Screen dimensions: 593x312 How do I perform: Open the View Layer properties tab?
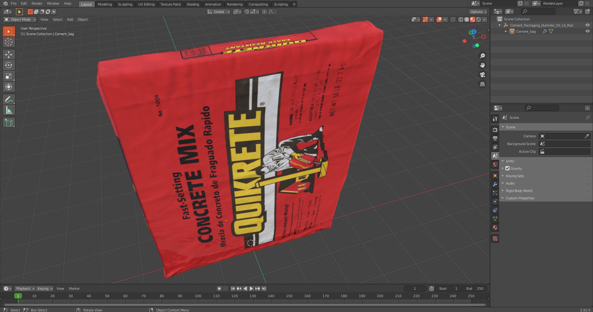(x=495, y=147)
